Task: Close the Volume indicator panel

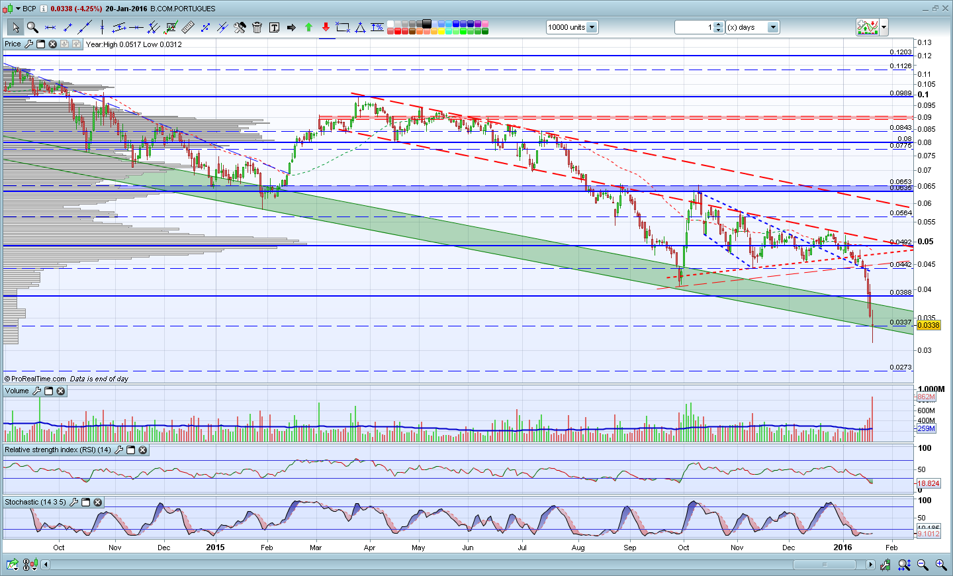Action: (x=60, y=391)
